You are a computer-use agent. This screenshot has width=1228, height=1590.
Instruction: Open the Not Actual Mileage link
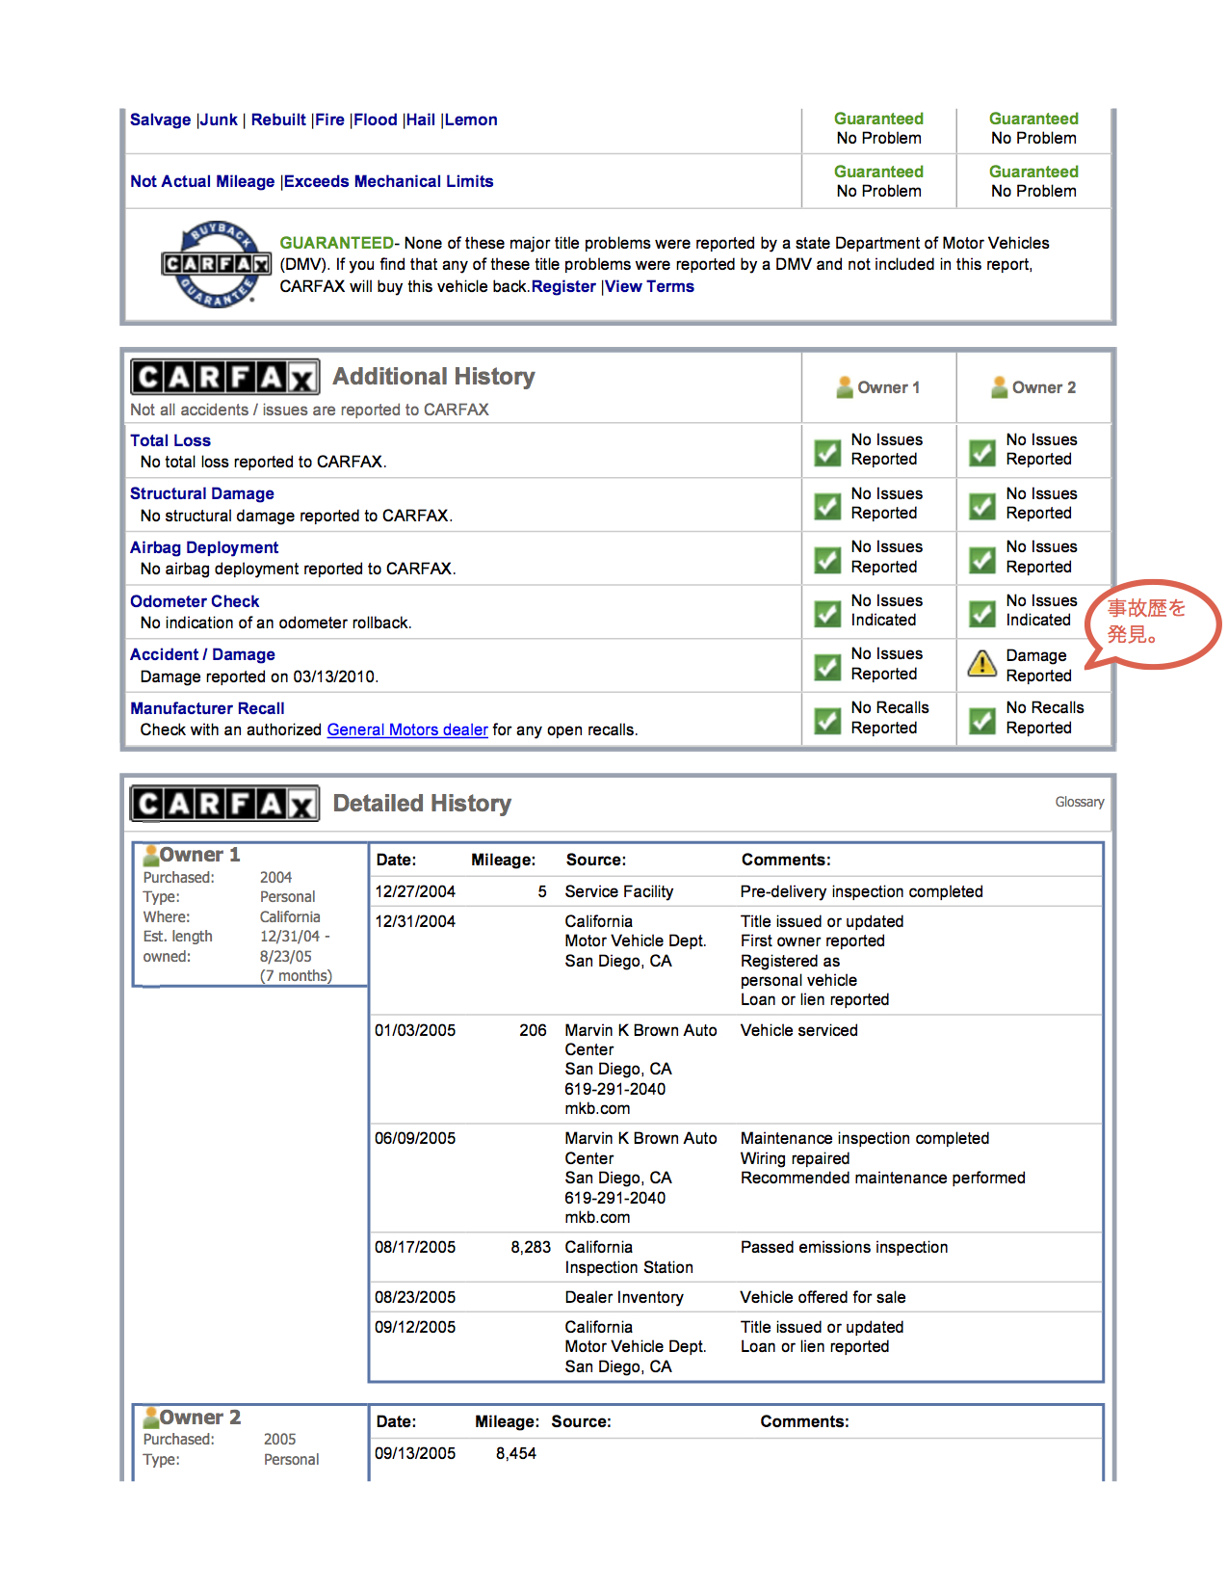[x=202, y=182]
